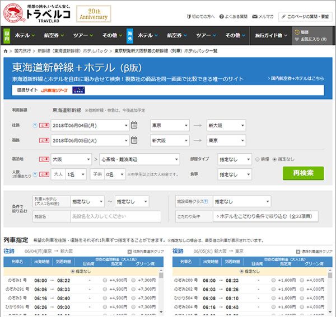Open return date dropdown 2018年06月05日

point(90,140)
